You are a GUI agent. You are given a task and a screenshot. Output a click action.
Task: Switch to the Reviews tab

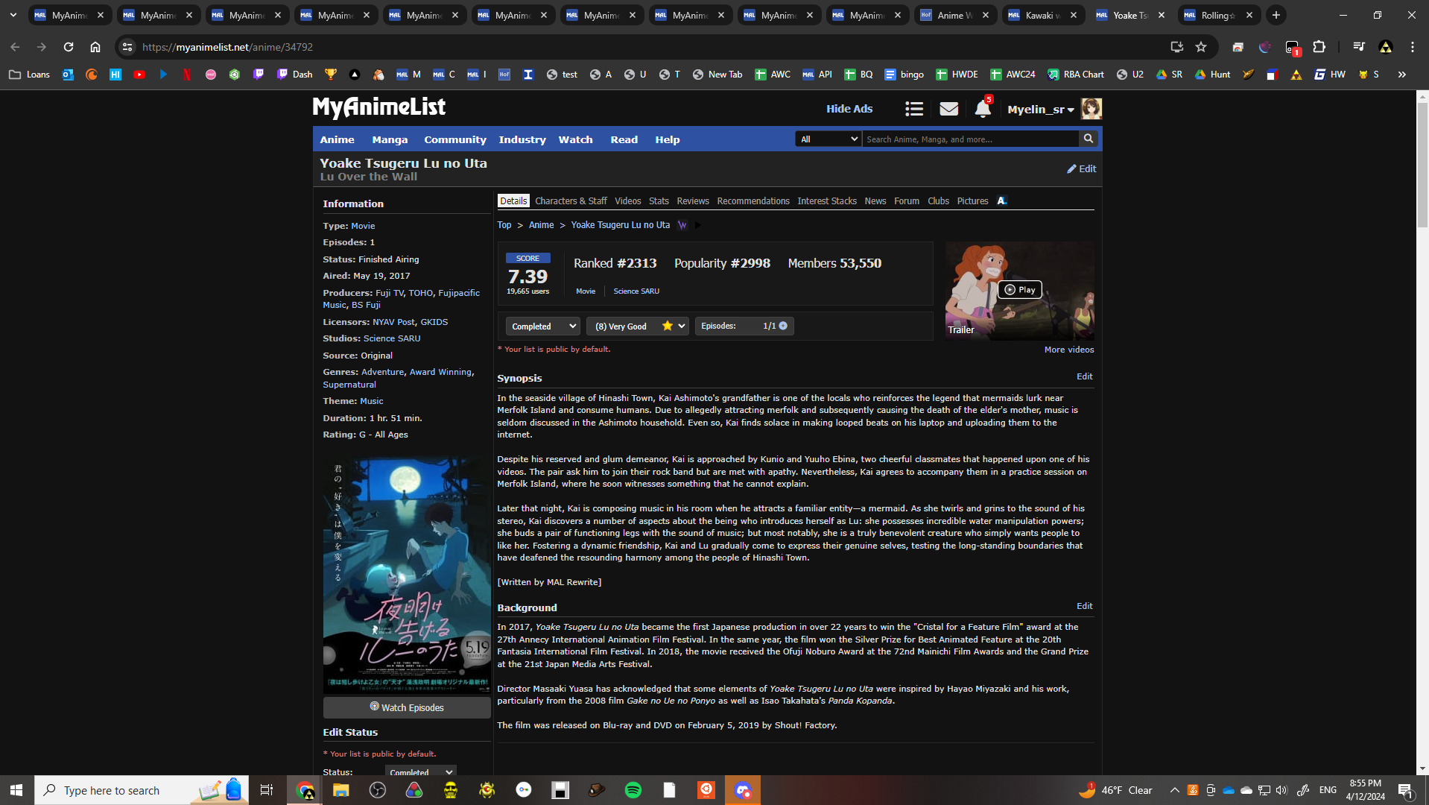point(693,201)
